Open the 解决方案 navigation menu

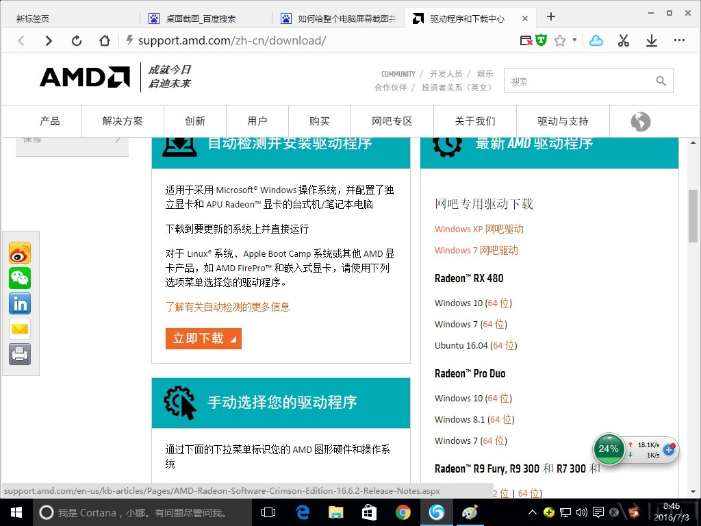tap(123, 121)
